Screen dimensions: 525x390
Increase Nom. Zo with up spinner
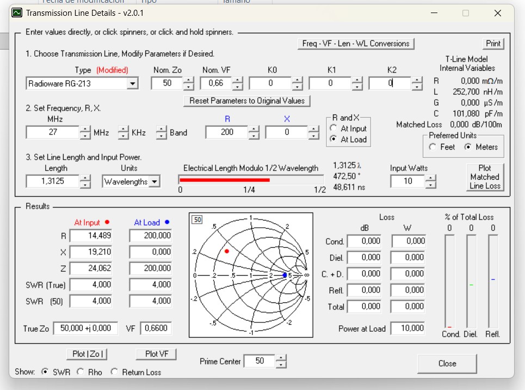pos(188,81)
